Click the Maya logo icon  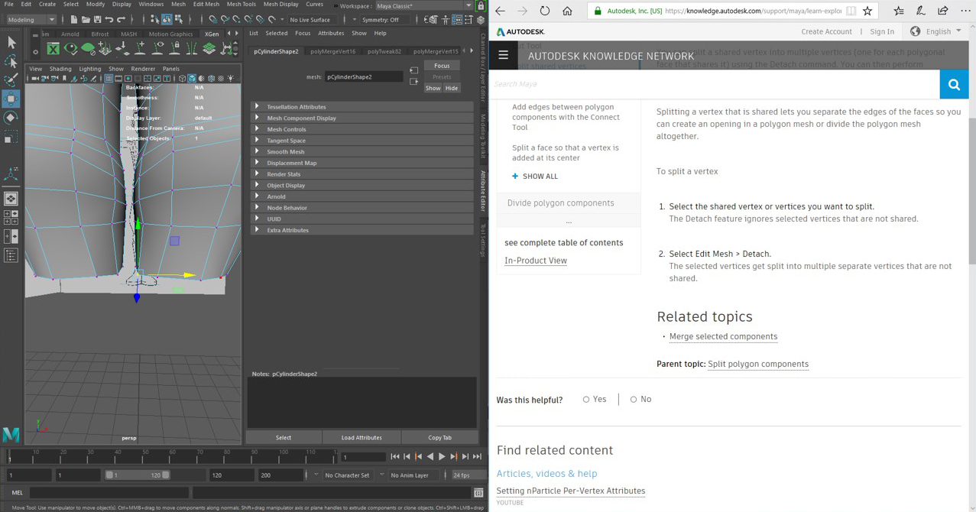click(x=11, y=435)
